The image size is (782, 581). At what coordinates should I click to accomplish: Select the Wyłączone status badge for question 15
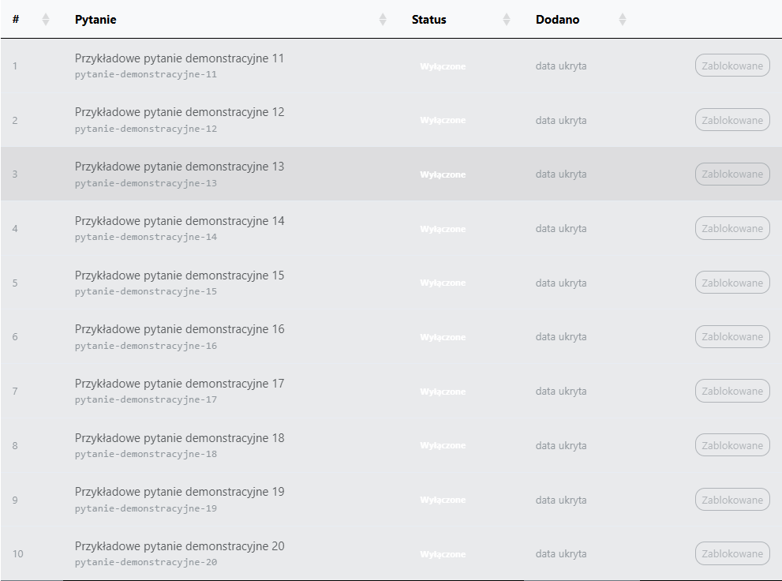point(443,283)
